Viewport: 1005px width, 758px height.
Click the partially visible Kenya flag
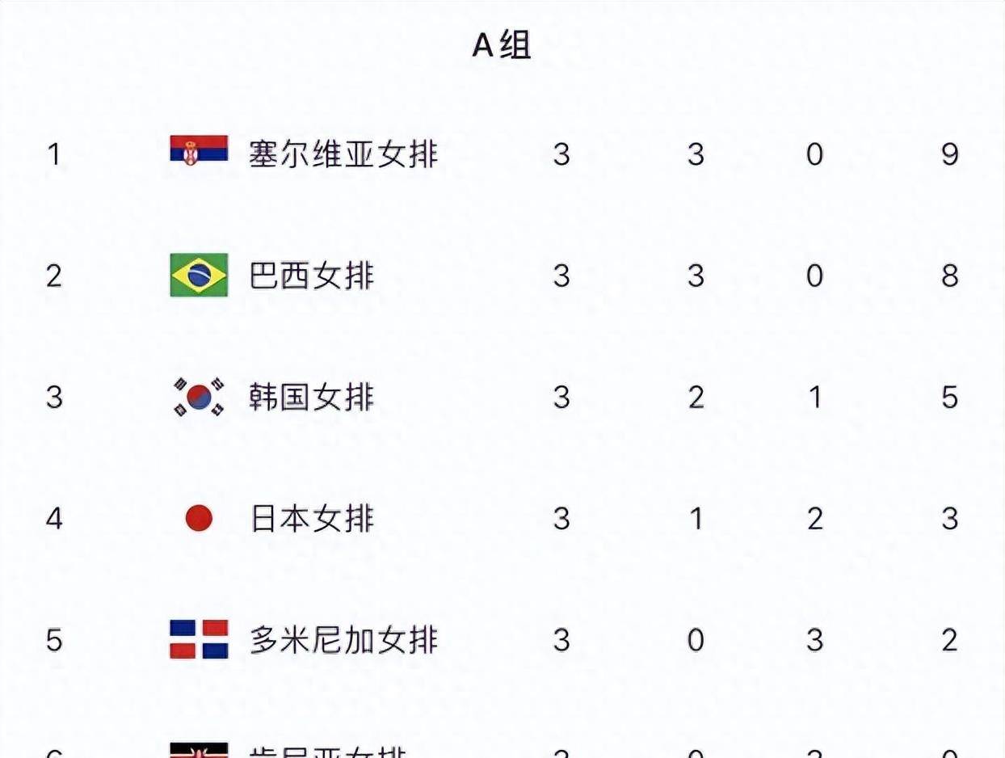point(199,751)
